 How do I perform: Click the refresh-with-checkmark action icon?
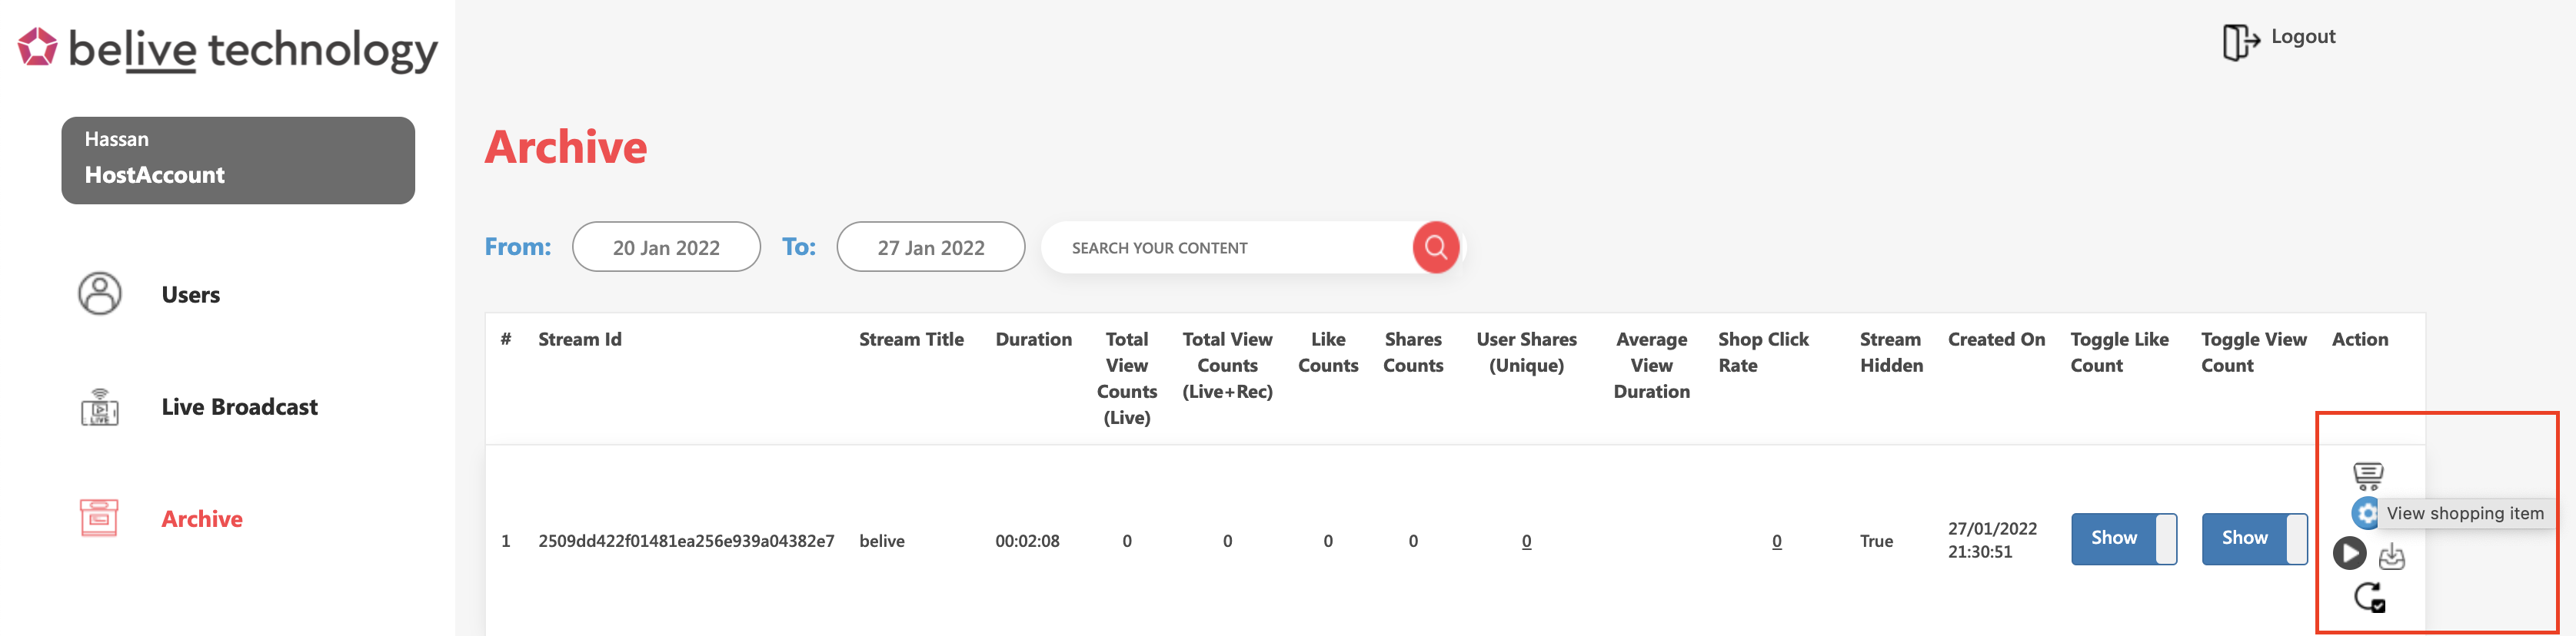(2369, 597)
